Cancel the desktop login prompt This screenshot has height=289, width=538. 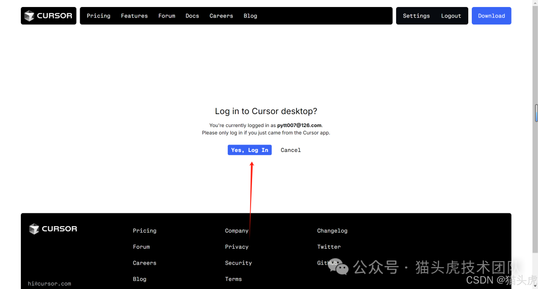290,150
